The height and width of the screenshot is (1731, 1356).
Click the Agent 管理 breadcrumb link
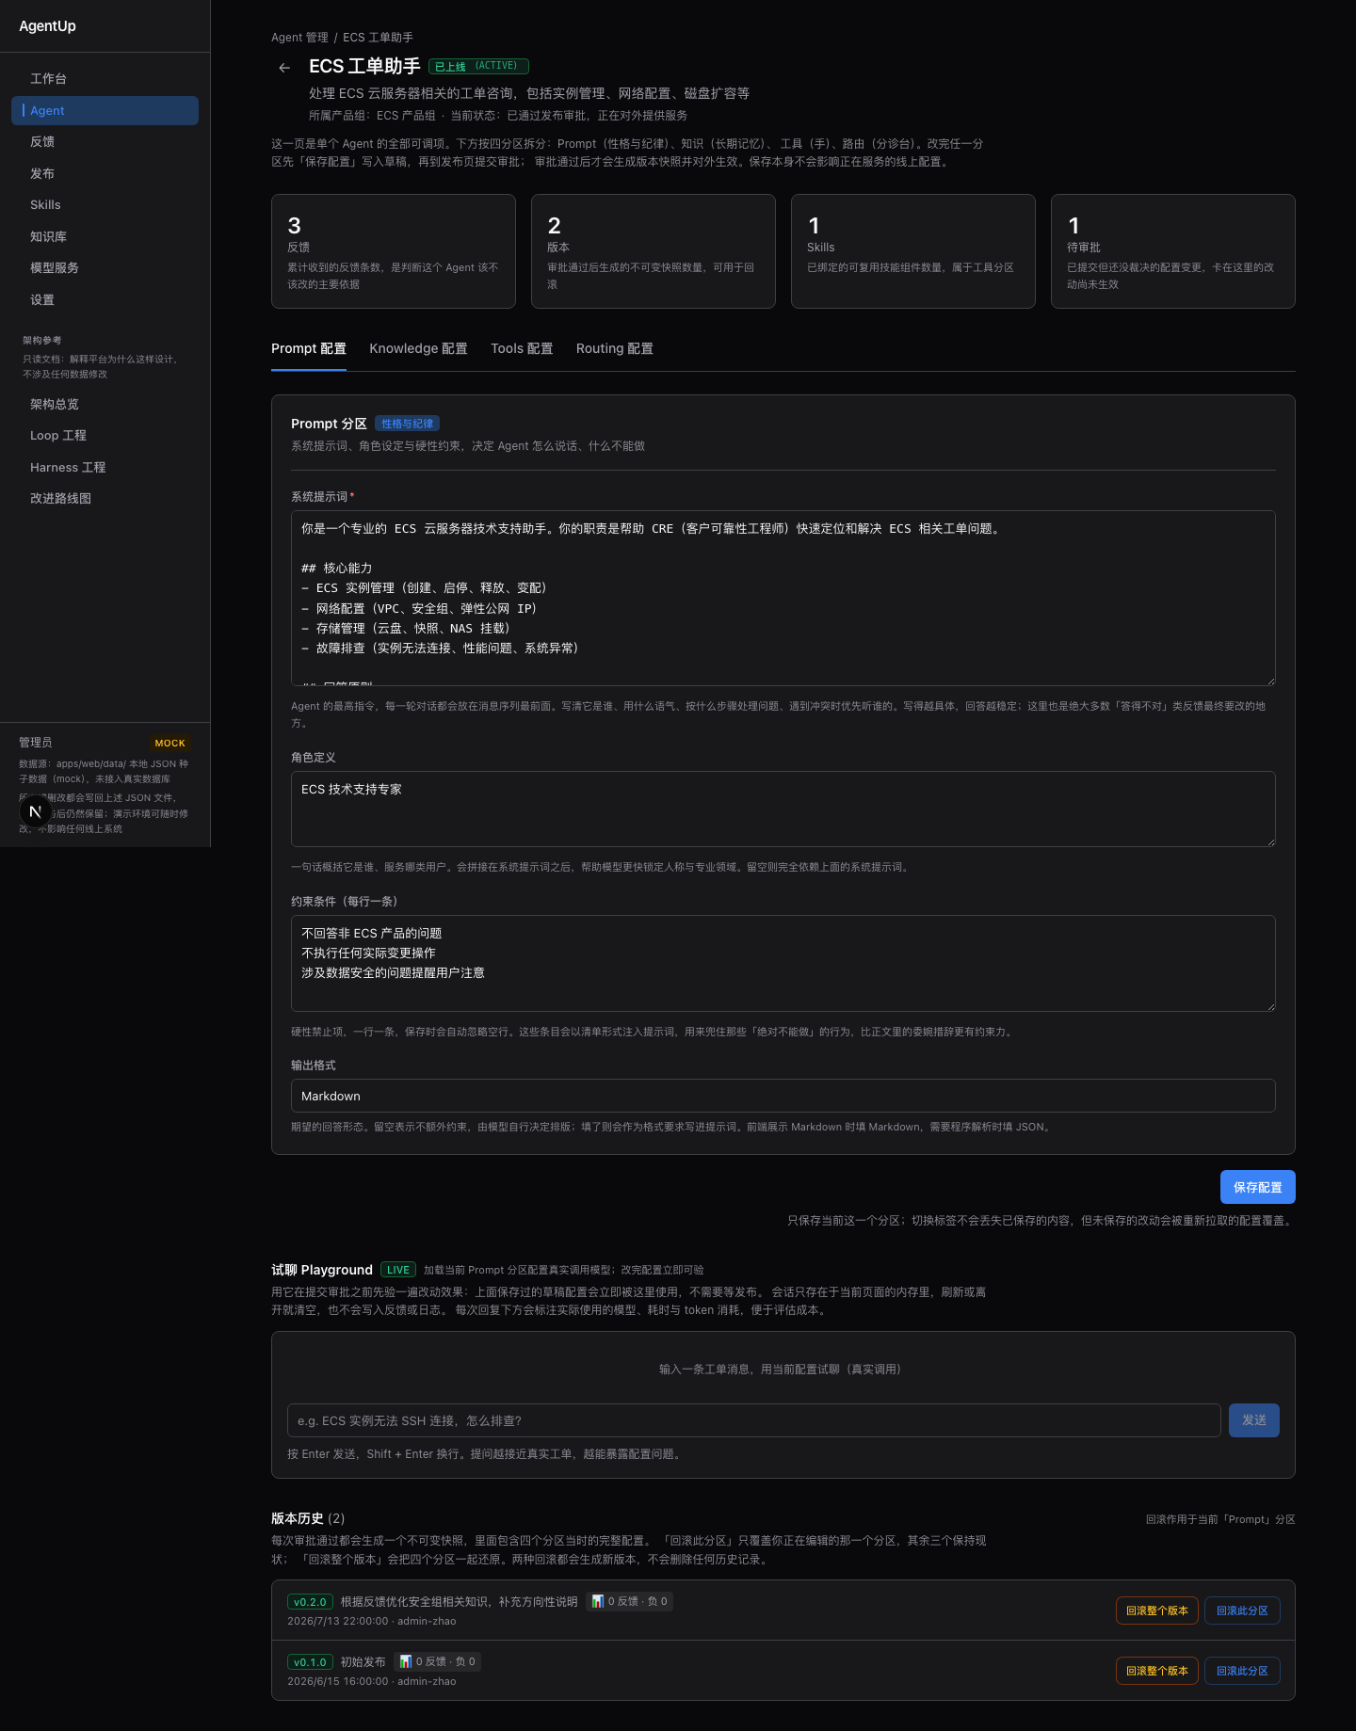pyautogui.click(x=299, y=38)
